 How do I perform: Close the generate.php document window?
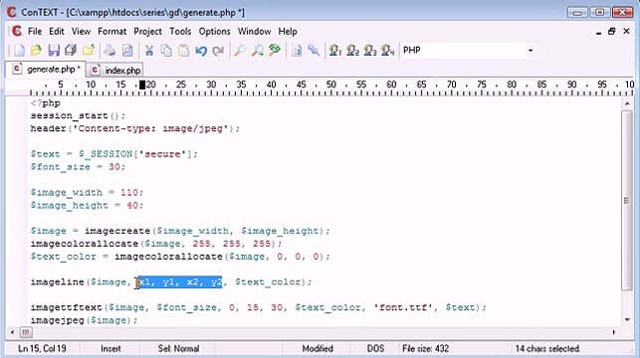click(x=626, y=32)
